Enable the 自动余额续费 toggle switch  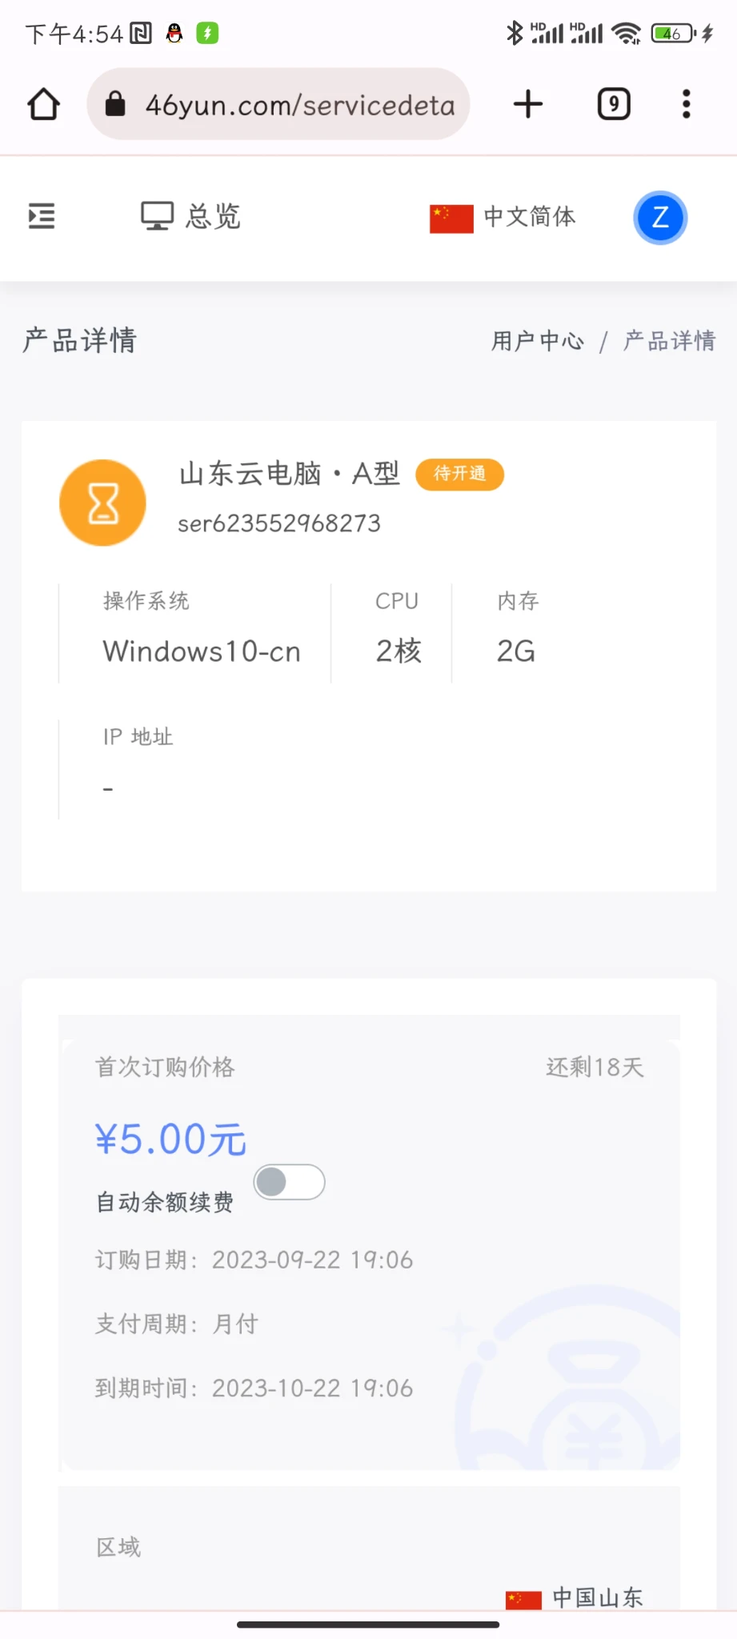tap(289, 1182)
